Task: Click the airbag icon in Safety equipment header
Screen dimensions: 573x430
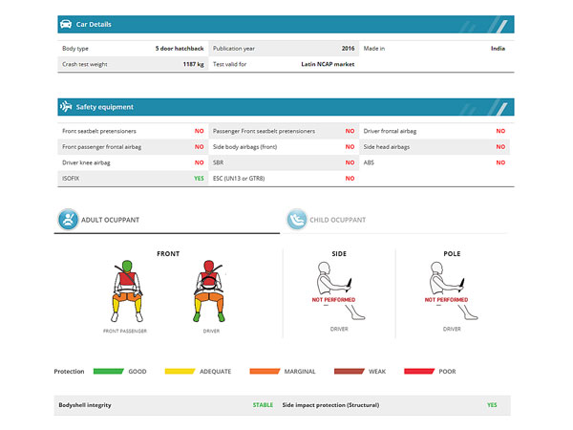Action: [65, 107]
